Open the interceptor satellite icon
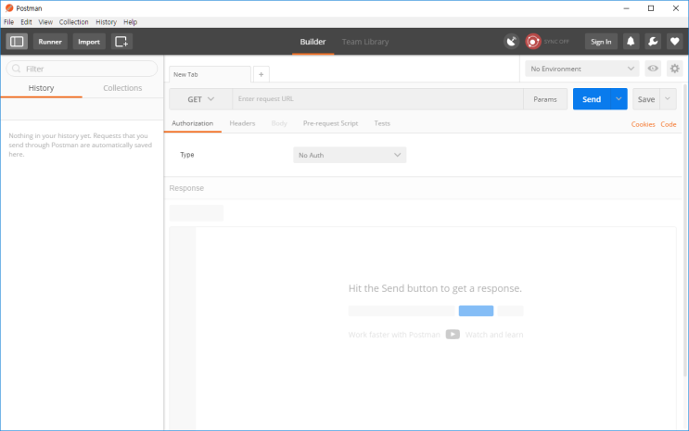This screenshot has height=431, width=689. tap(512, 42)
